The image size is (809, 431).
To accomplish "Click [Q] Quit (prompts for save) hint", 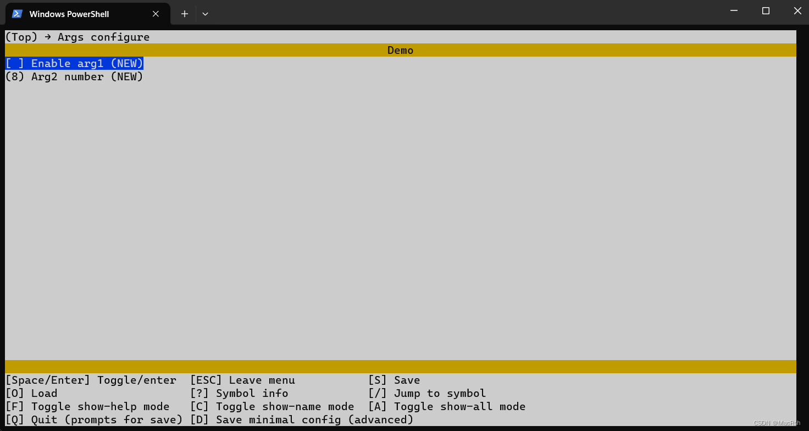I will tap(93, 419).
